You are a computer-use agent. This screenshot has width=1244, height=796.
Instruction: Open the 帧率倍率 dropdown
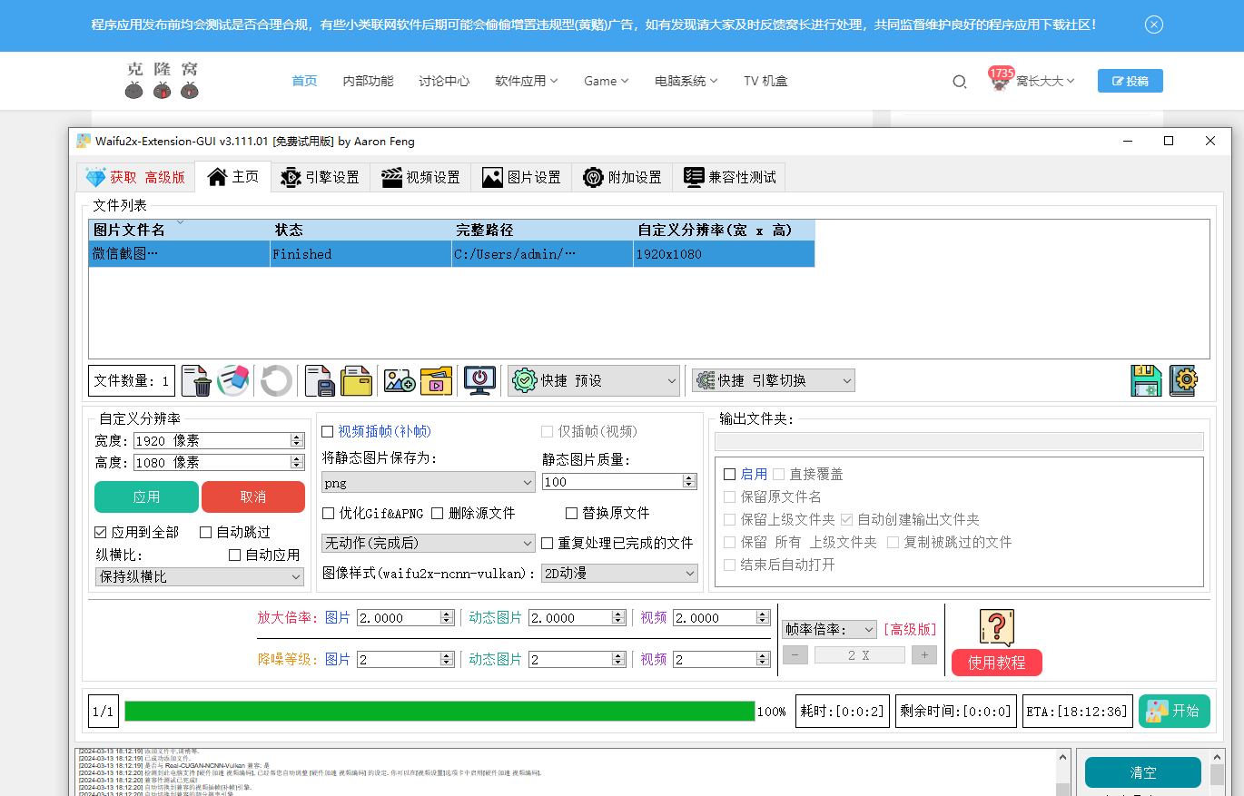point(829,629)
